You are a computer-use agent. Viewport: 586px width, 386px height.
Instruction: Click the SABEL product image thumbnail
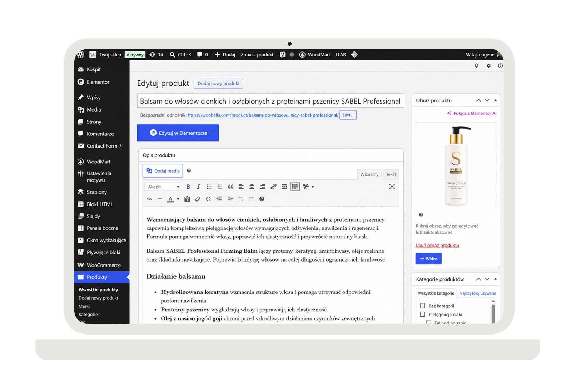456,167
